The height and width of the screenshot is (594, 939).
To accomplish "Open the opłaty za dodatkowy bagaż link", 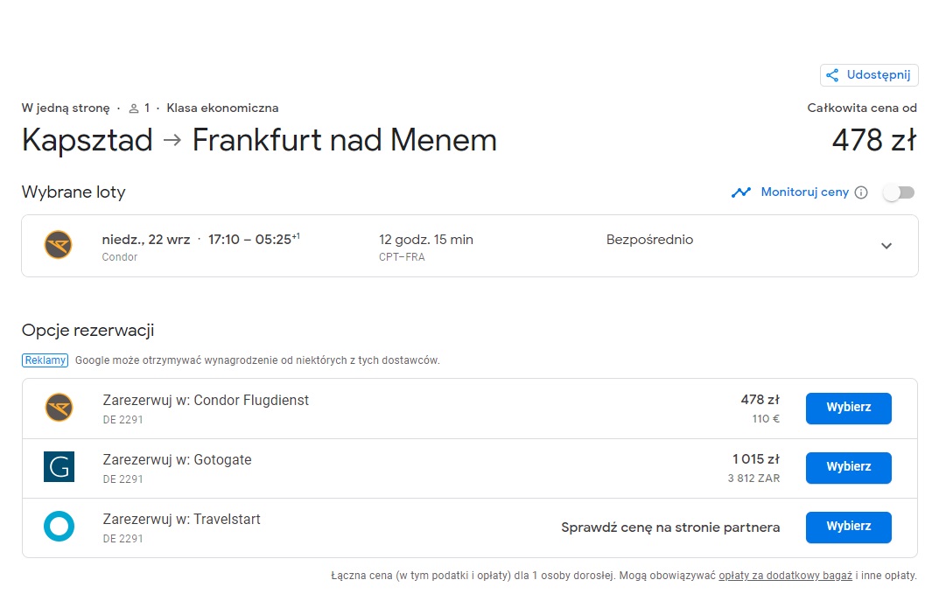I will click(785, 576).
